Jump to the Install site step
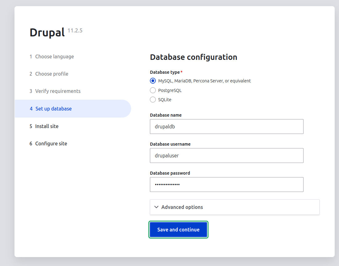The width and height of the screenshot is (339, 266). click(x=47, y=126)
